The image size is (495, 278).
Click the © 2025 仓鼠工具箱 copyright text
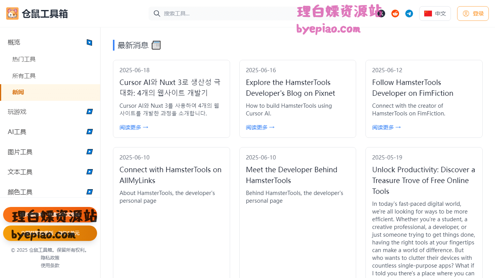pyautogui.click(x=50, y=250)
